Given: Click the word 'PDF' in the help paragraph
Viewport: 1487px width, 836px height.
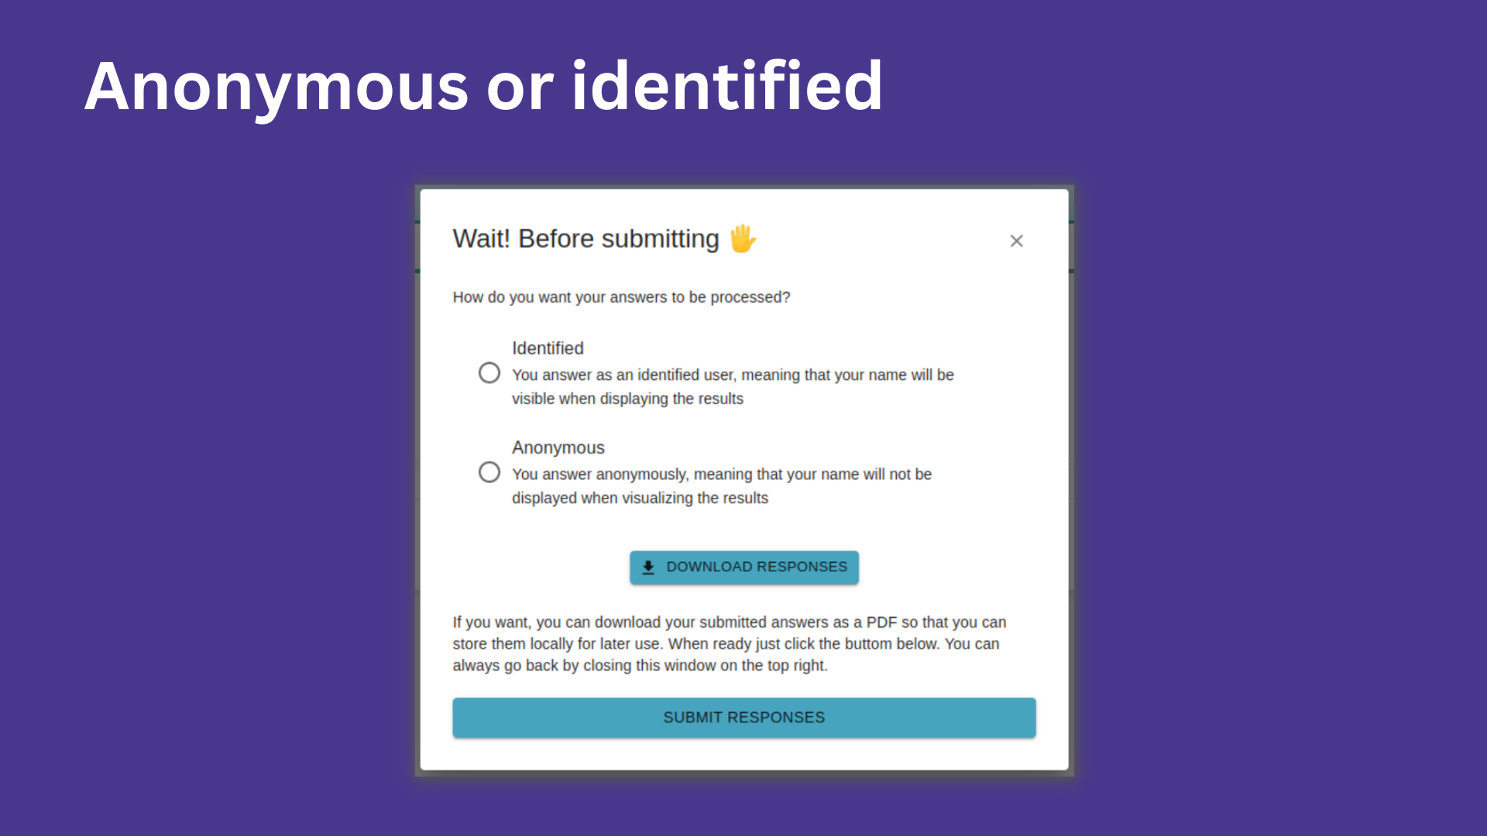Looking at the screenshot, I should 881,622.
